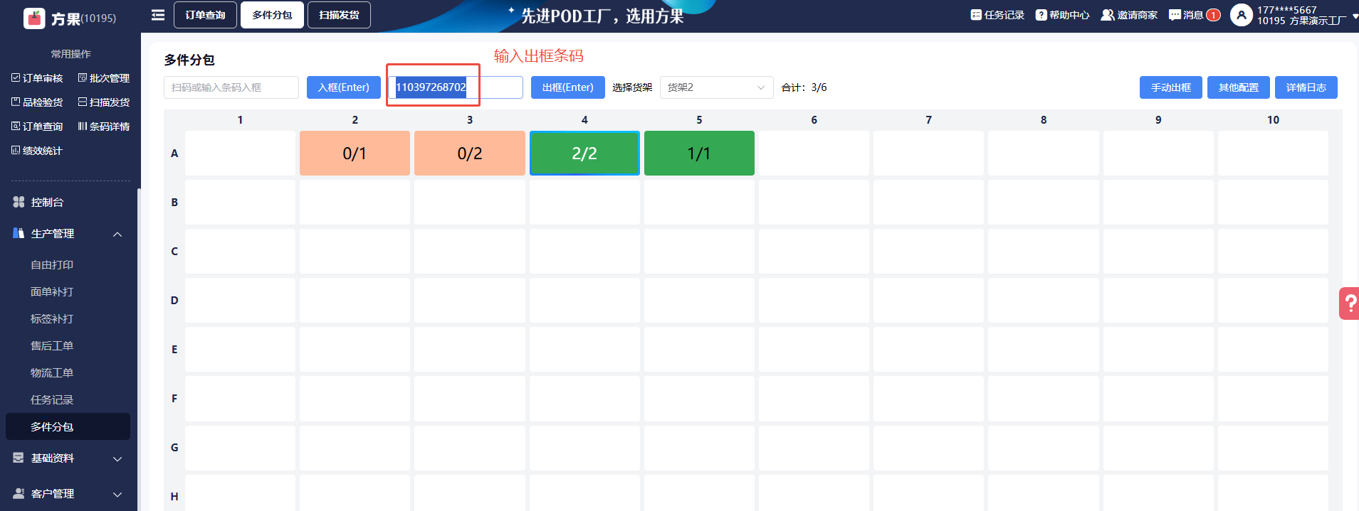Open 标签补打 menu item

(x=52, y=319)
